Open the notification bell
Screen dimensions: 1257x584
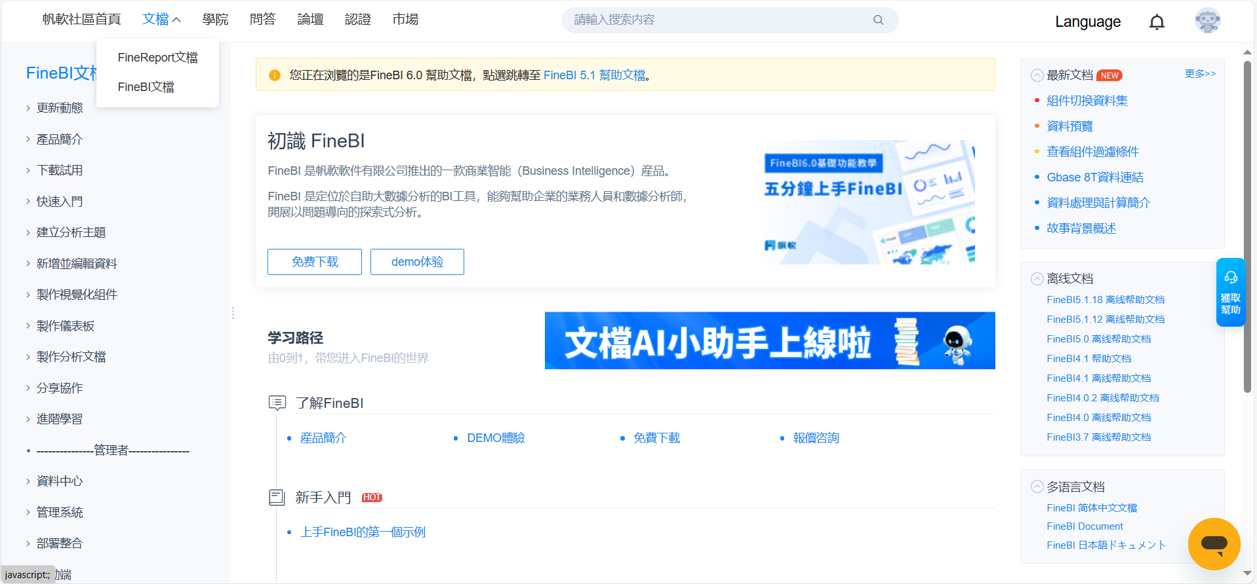1157,22
